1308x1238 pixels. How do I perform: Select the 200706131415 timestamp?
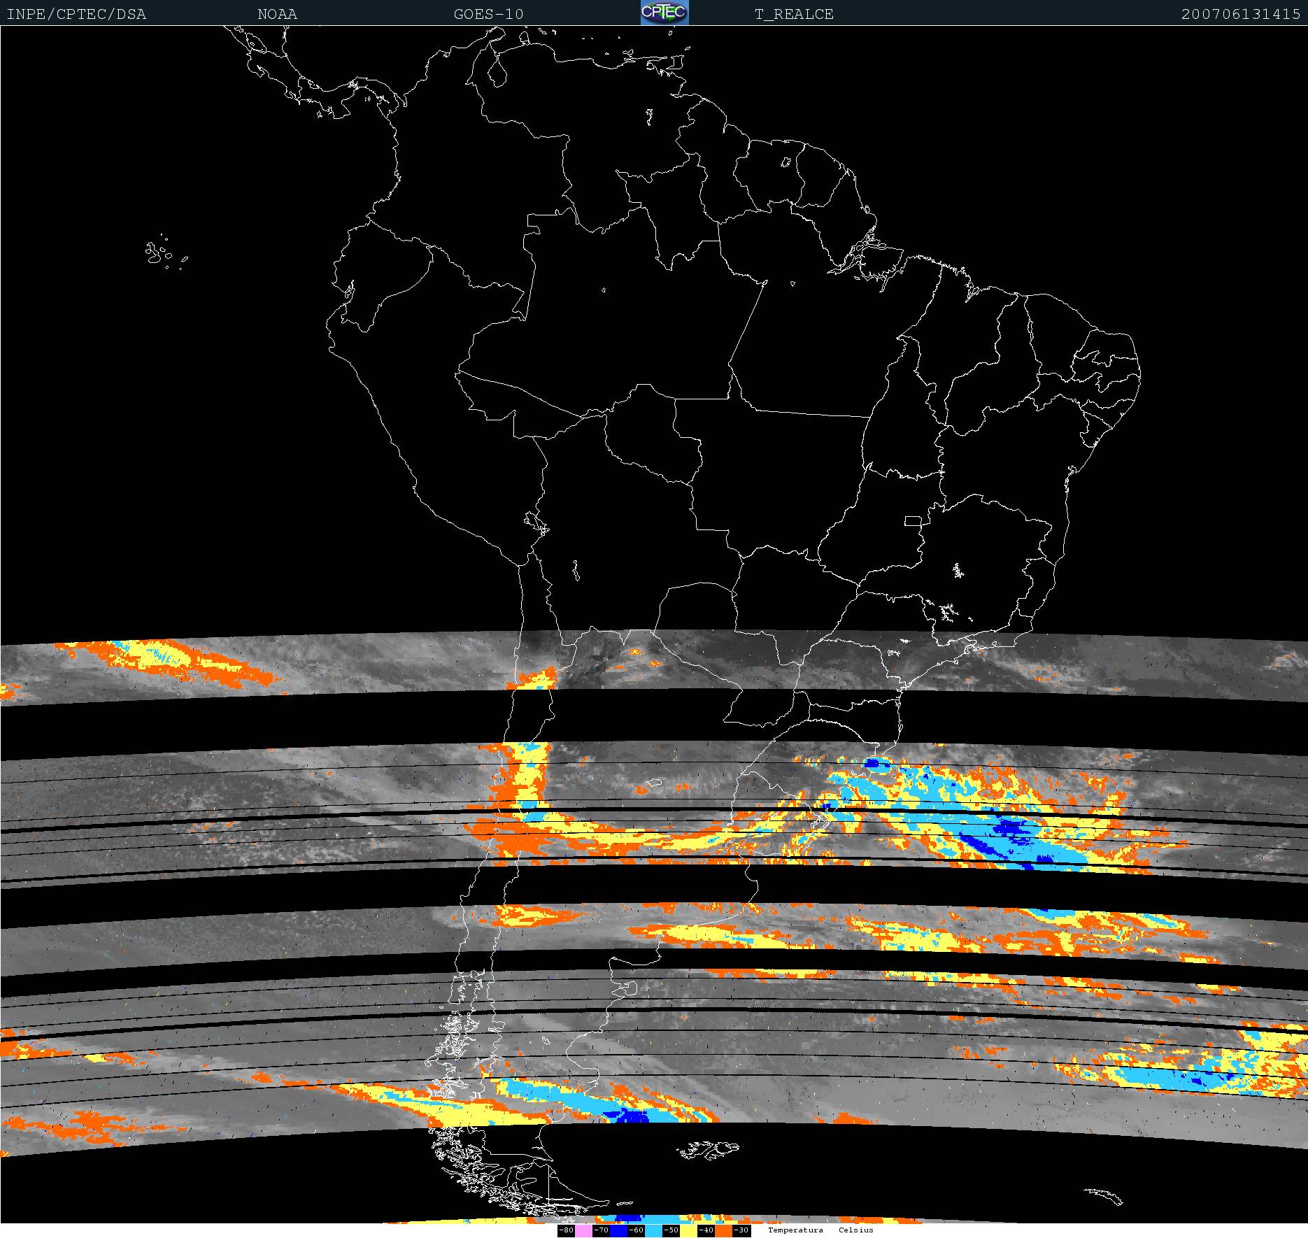1241,15
